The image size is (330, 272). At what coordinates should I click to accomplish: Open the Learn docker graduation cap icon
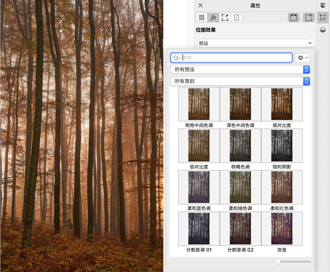322,5
